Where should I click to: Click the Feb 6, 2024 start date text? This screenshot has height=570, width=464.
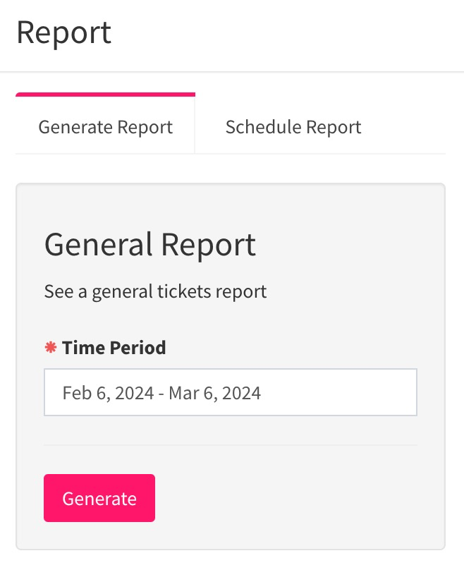pyautogui.click(x=109, y=393)
